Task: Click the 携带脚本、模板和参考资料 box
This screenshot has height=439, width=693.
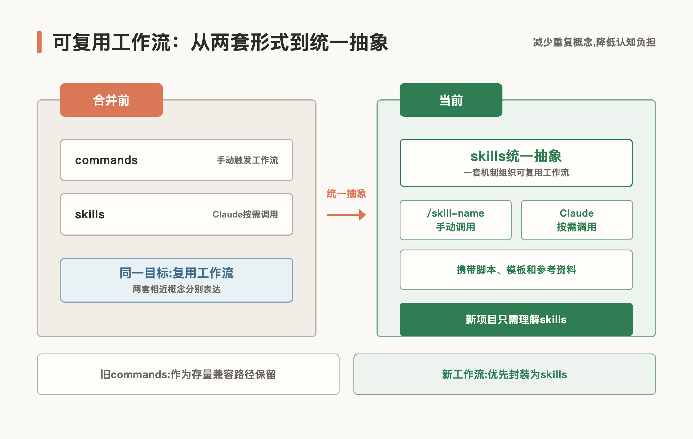Action: coord(516,270)
